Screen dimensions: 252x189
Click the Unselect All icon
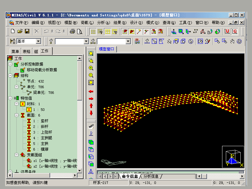239,42
